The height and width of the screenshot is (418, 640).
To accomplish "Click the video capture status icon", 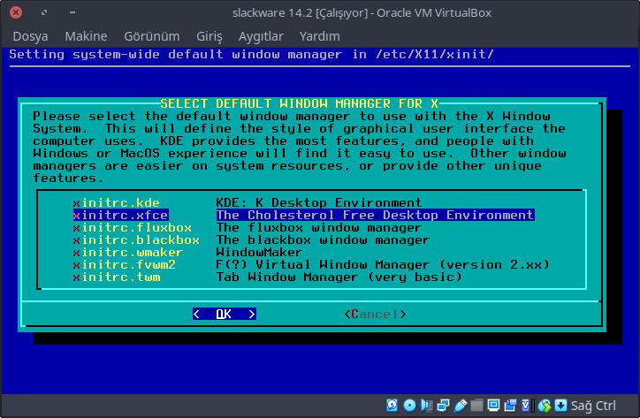I will pyautogui.click(x=511, y=405).
